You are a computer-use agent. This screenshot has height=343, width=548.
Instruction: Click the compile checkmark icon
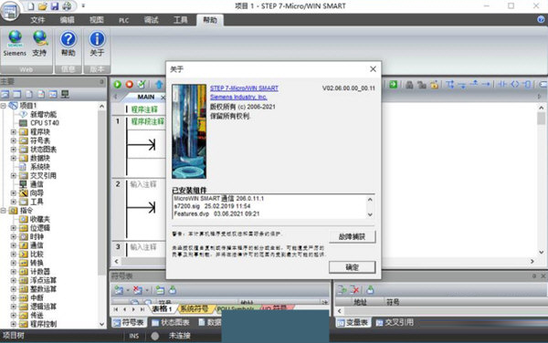click(142, 84)
